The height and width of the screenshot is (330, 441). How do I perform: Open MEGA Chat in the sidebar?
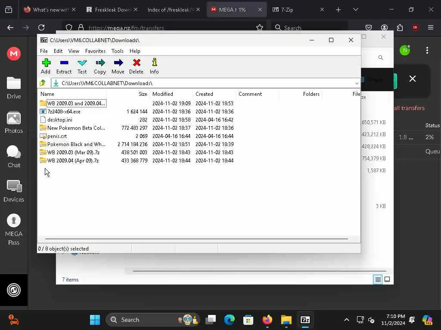[14, 156]
